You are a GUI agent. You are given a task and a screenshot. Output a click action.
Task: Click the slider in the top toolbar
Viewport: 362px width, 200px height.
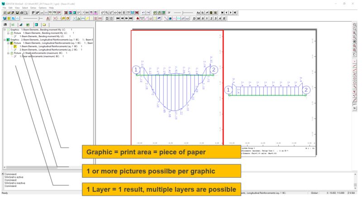tap(183, 13)
